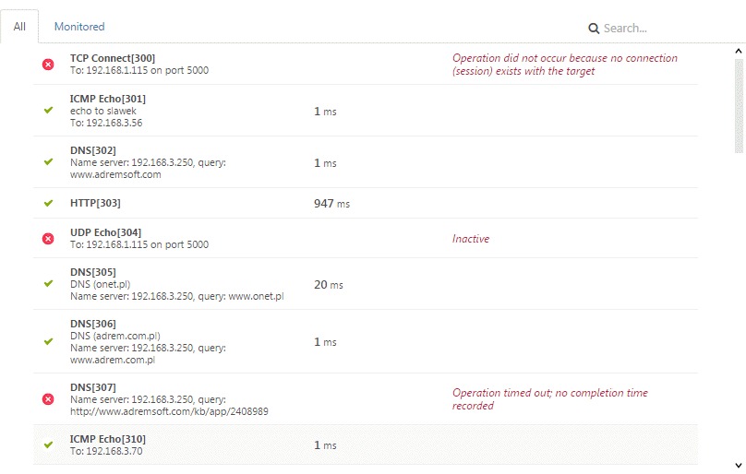Click green checkmark beside DNS[302]

tap(49, 162)
